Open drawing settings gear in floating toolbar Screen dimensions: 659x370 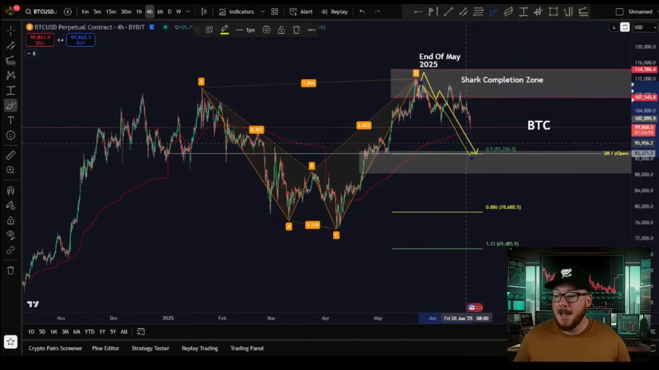click(x=266, y=30)
